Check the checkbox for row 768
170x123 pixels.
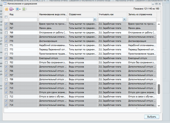coord(6,33)
